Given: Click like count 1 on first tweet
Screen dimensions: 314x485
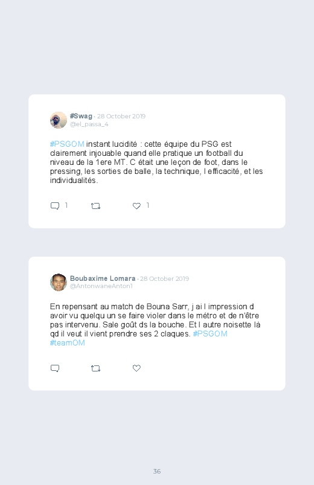Looking at the screenshot, I should point(148,205).
